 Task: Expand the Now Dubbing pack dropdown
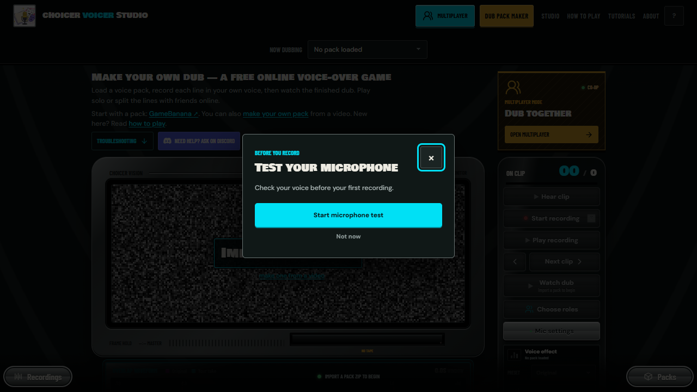click(368, 50)
